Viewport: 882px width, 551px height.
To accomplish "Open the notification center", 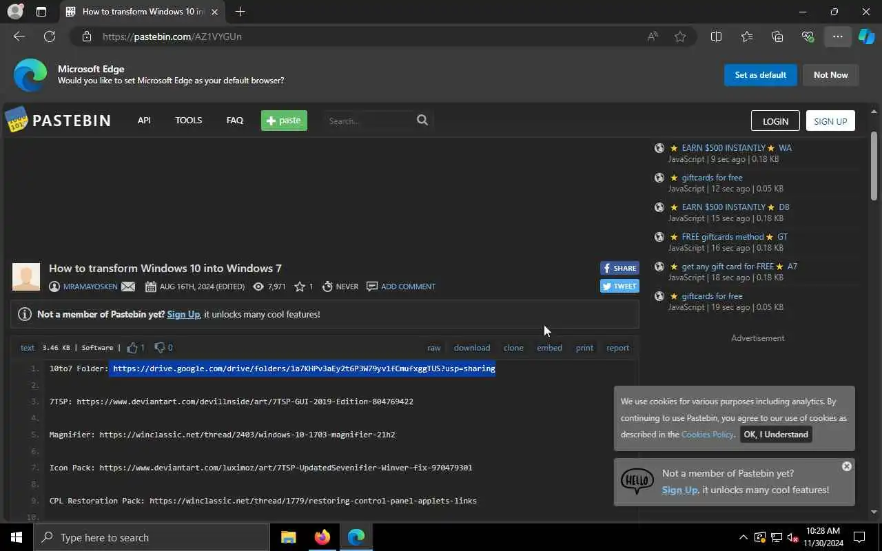I will (x=859, y=537).
